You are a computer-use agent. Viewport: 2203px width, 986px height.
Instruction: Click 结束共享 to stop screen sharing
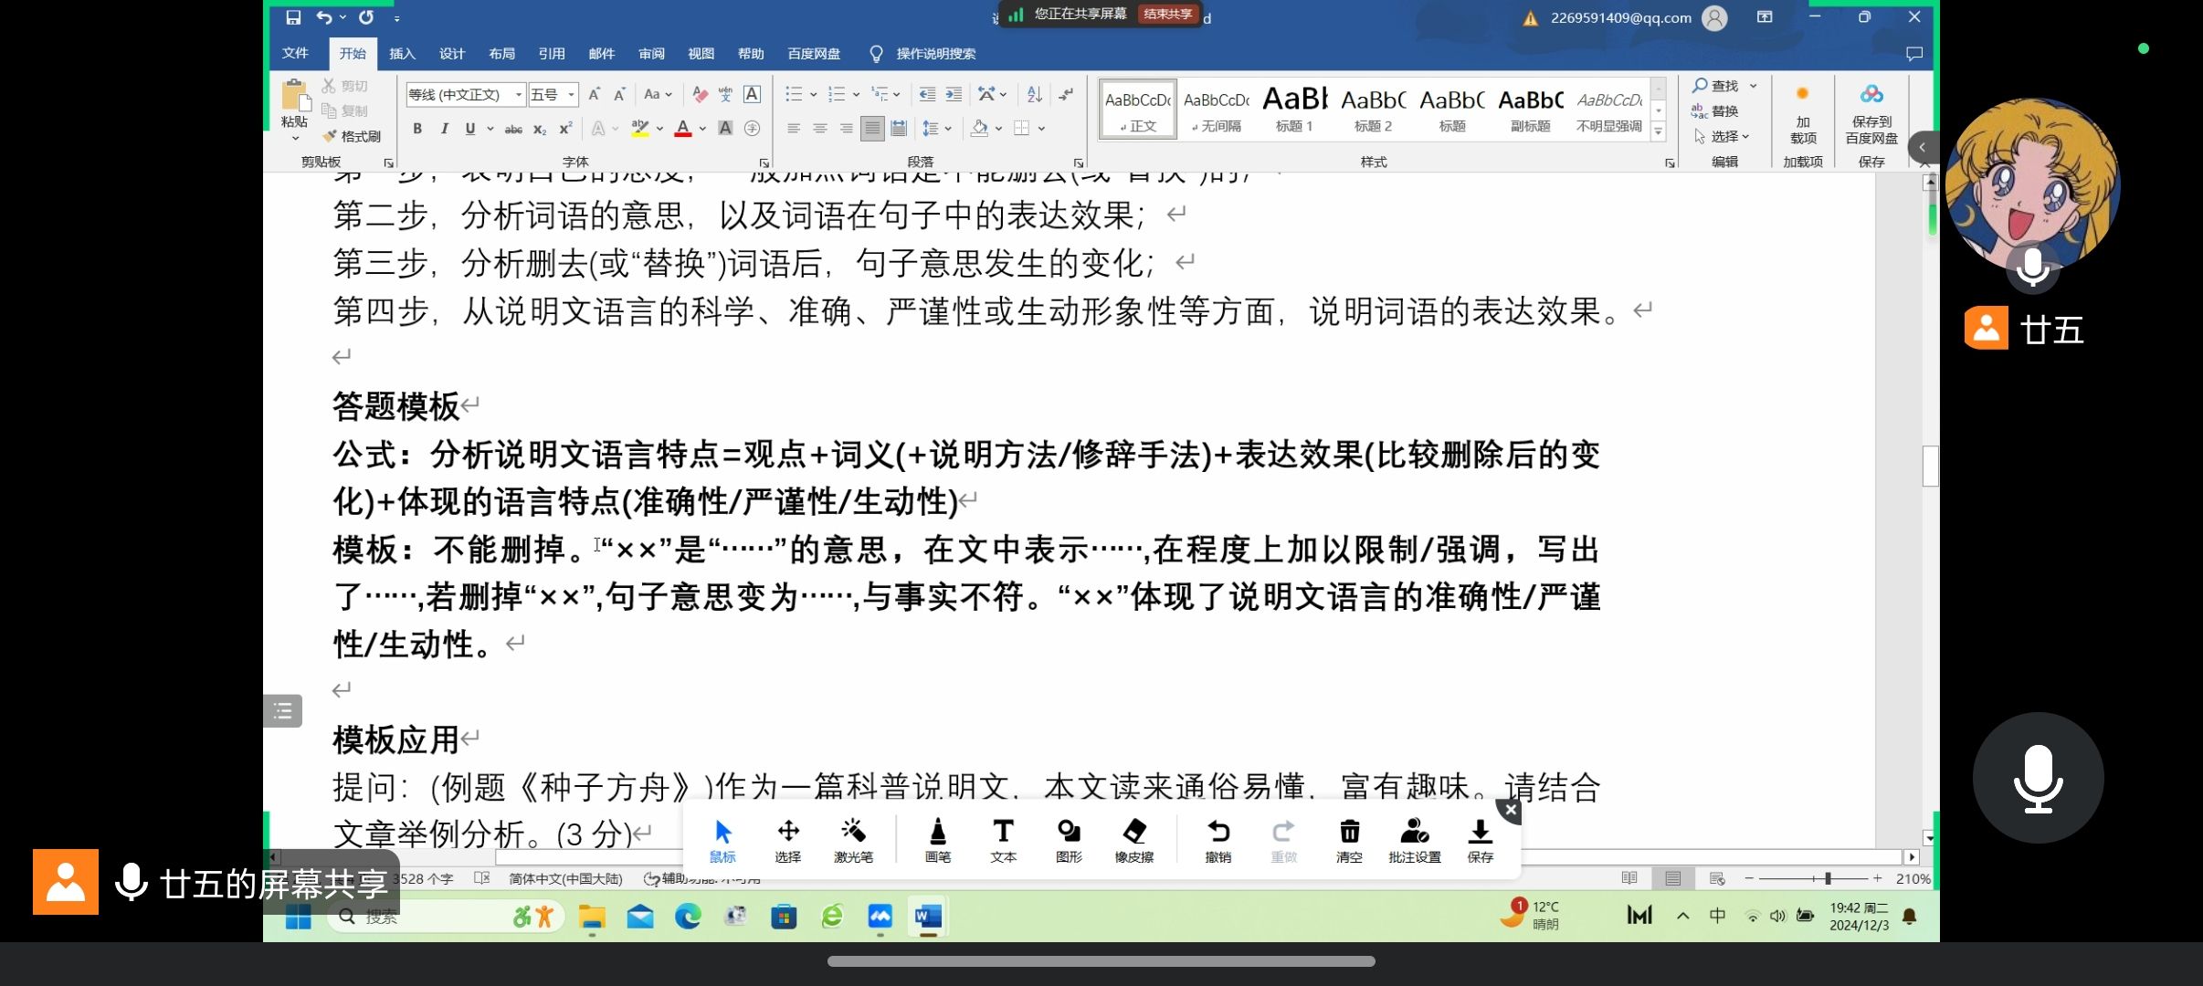[1167, 14]
